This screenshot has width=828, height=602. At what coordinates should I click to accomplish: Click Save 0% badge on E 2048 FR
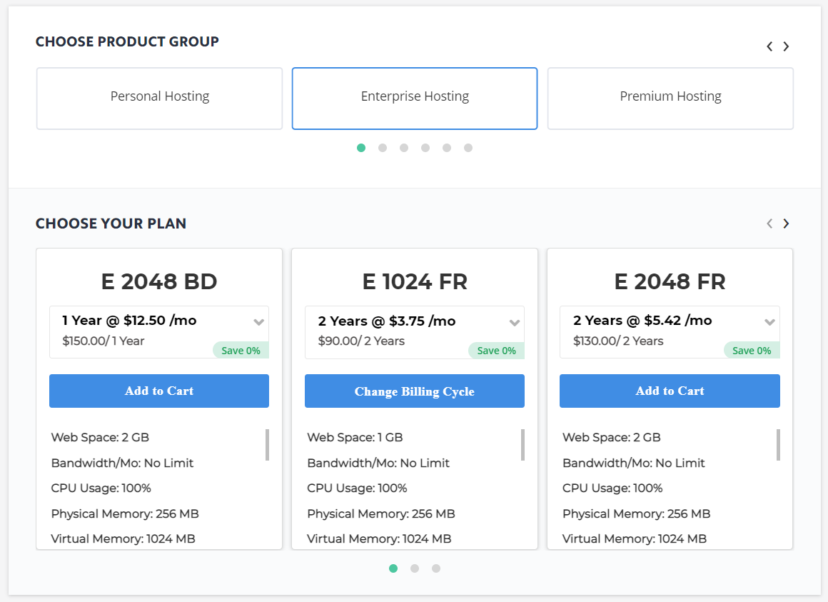pos(751,351)
